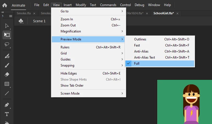Screen dimensions: 212x124
Task: Choose Outlines preview mode
Action: (160, 39)
